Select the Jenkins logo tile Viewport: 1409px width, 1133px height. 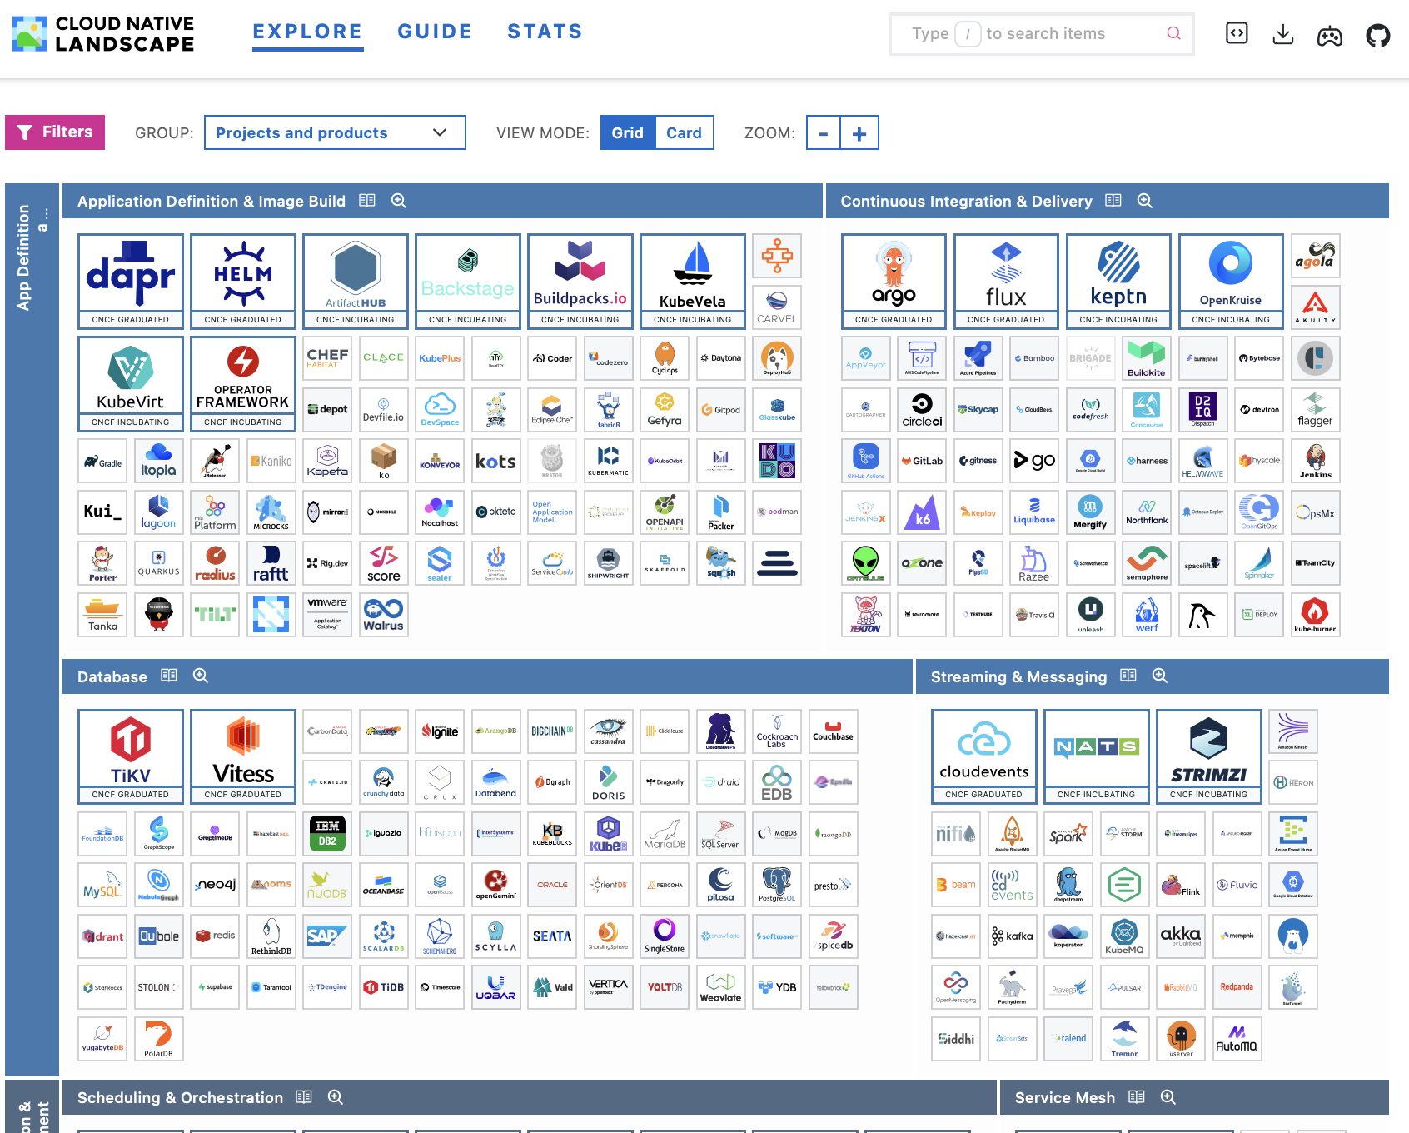[x=1316, y=461]
